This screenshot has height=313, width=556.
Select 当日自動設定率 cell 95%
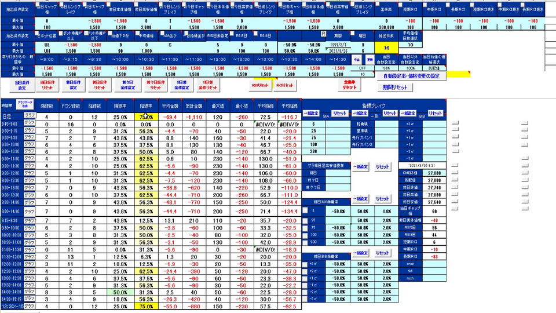click(x=386, y=68)
